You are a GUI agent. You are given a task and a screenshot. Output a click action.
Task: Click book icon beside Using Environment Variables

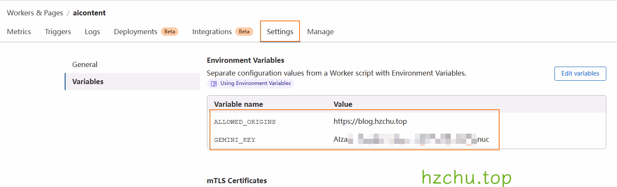pos(214,84)
